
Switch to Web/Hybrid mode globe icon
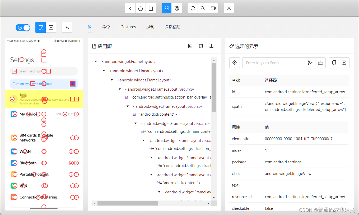(177, 8)
